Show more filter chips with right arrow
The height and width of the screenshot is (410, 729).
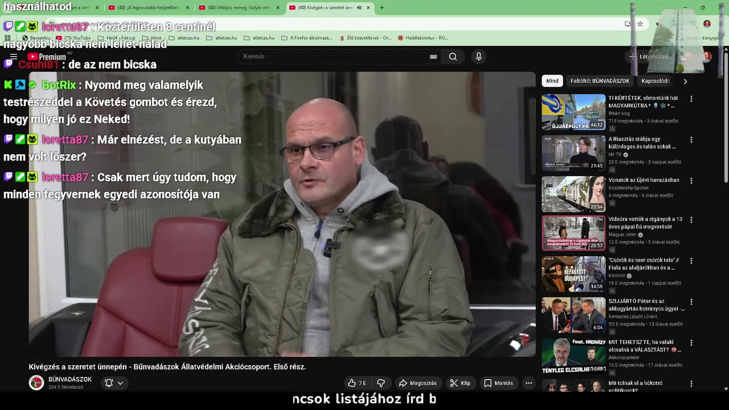pyautogui.click(x=685, y=81)
